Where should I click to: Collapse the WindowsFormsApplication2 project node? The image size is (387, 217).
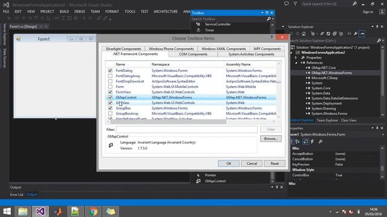291,52
